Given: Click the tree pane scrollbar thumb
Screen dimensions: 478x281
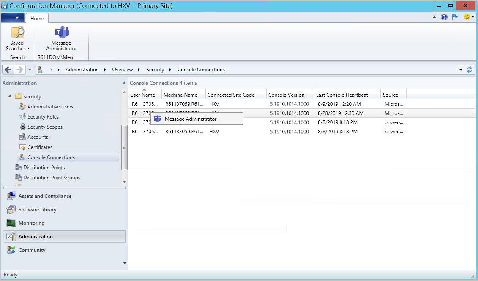Looking at the screenshot, I should click(124, 147).
